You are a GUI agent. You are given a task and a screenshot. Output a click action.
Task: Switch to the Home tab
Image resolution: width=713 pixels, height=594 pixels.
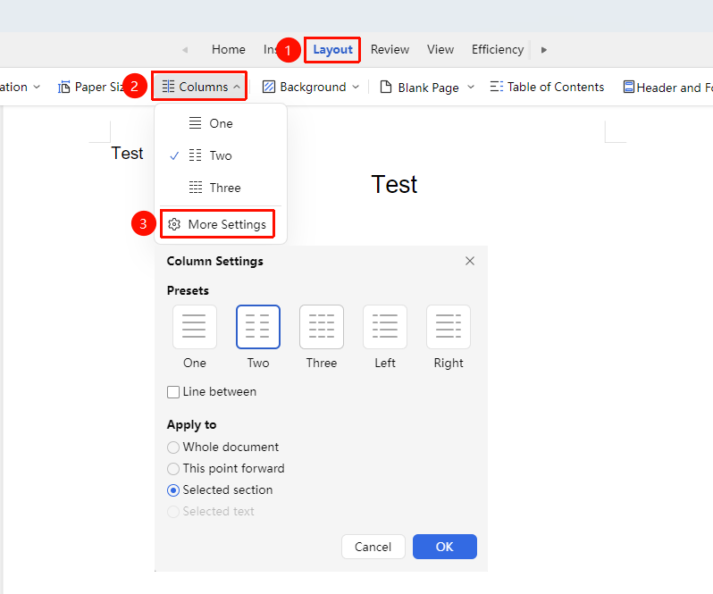[228, 49]
